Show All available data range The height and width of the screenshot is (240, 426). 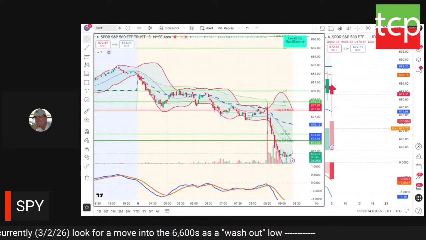click(x=157, y=211)
